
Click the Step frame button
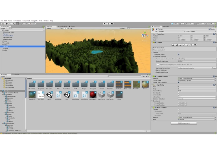[x=112, y=24]
